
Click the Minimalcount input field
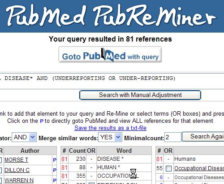(x=173, y=137)
